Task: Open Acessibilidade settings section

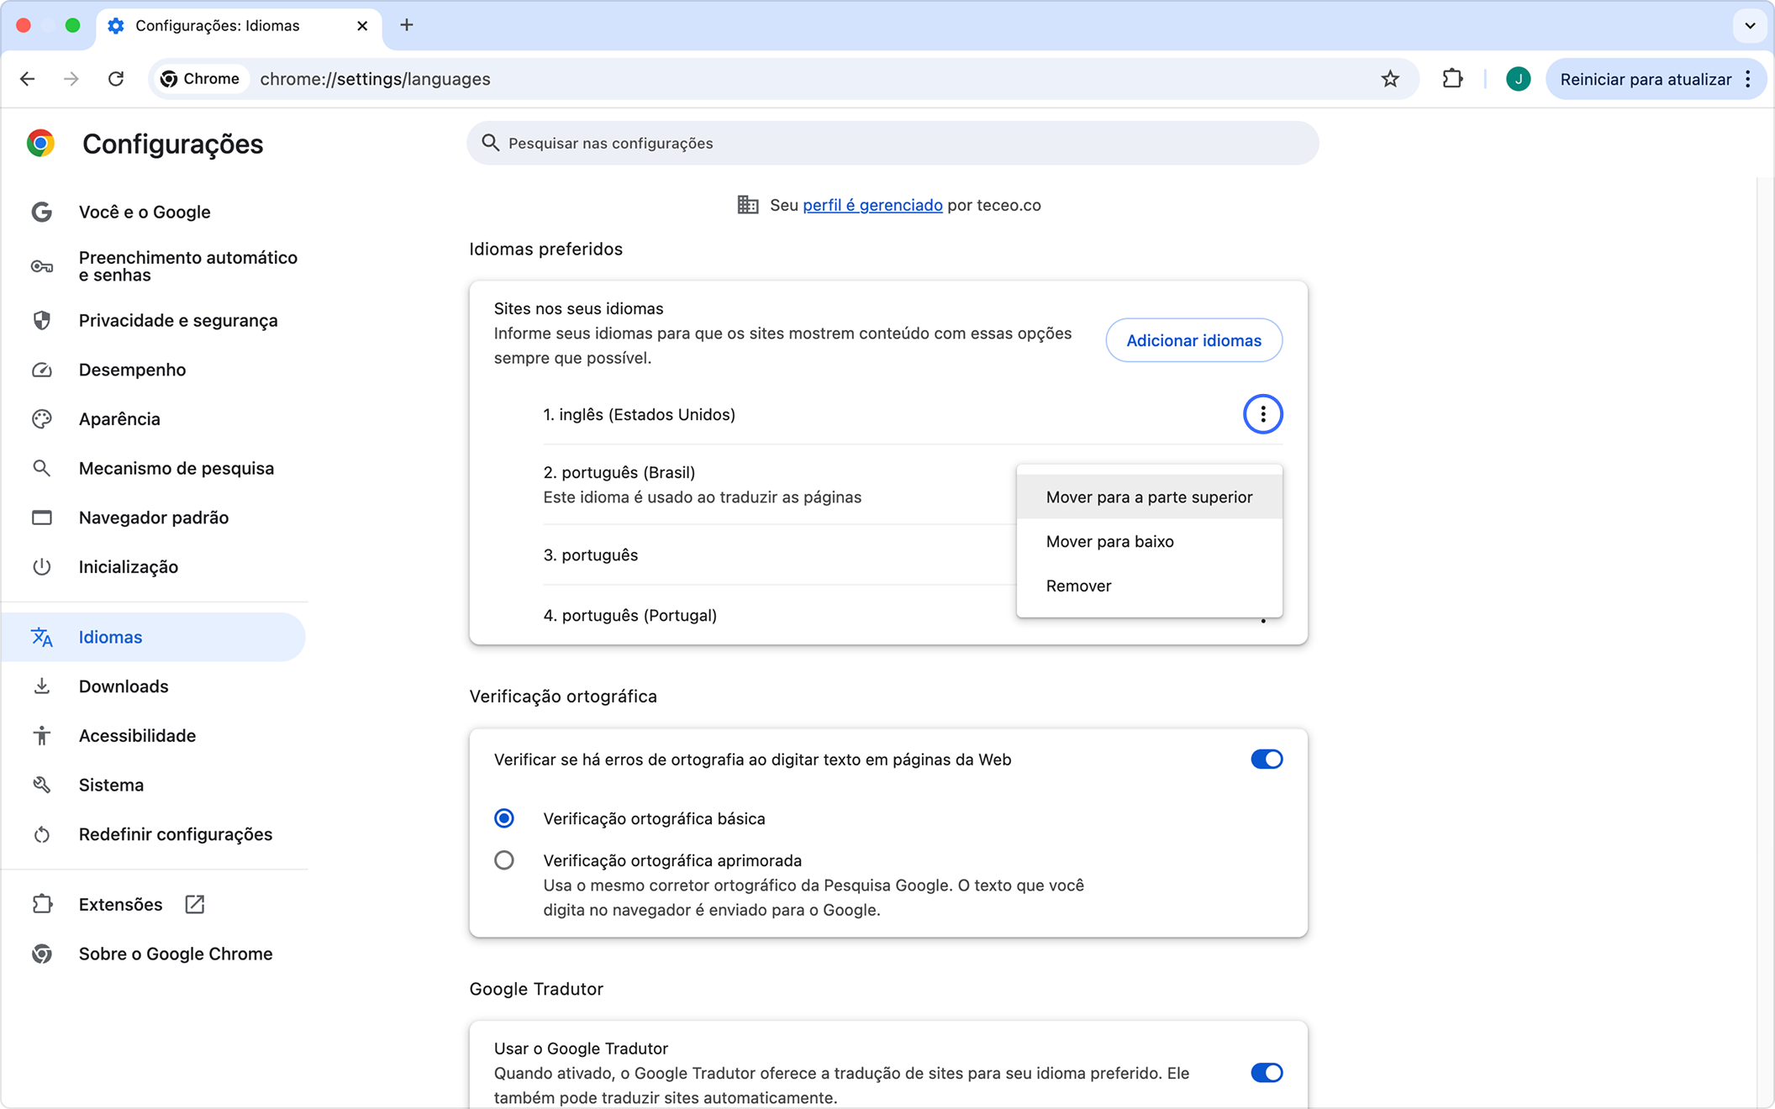Action: click(x=137, y=735)
